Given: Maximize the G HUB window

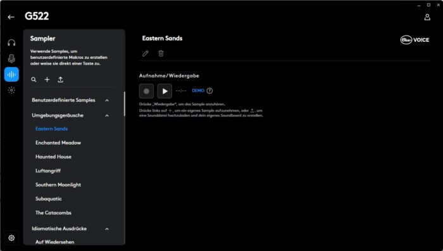Looking at the screenshot, I should [428, 5].
